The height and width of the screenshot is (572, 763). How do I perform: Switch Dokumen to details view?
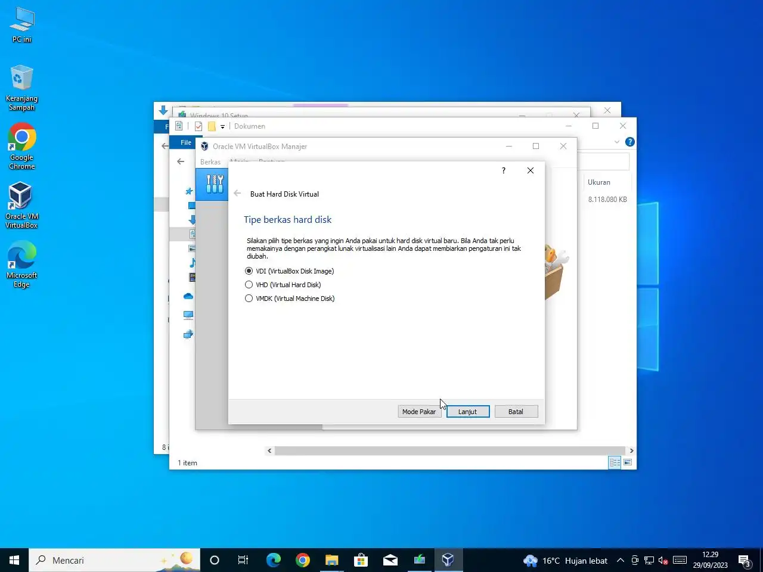[615, 462]
